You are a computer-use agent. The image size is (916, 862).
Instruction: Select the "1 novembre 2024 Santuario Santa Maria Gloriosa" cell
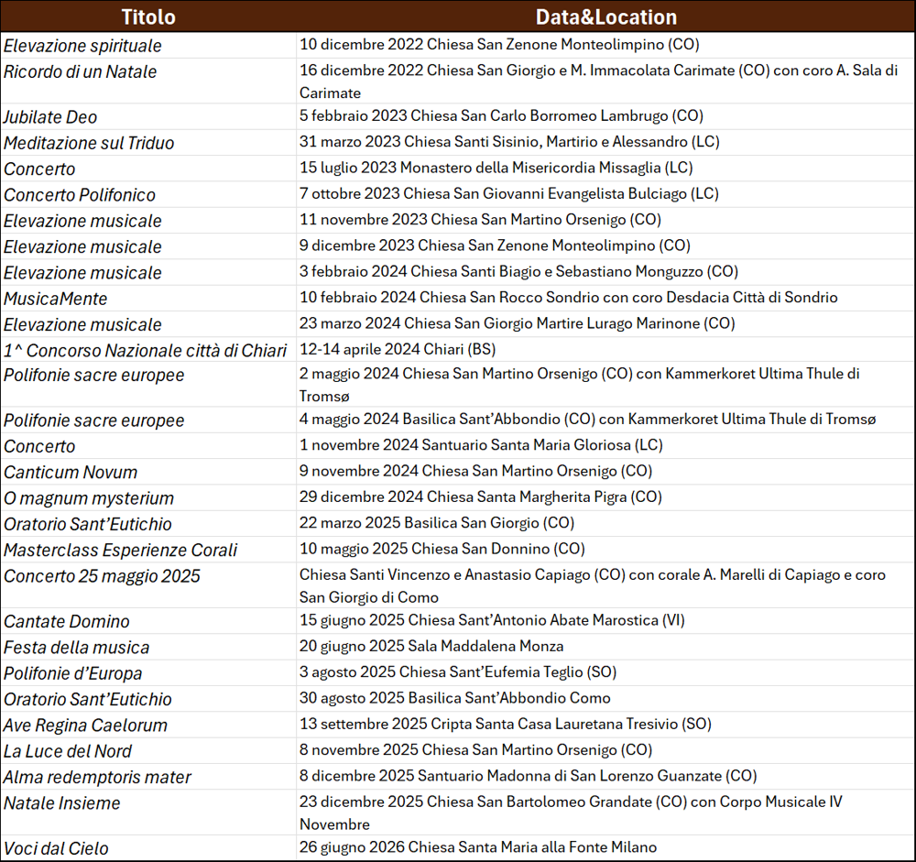tap(605, 445)
